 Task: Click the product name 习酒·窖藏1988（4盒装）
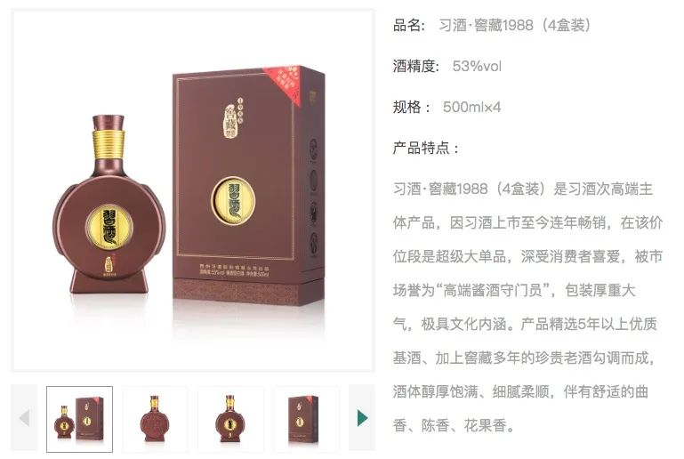click(515, 25)
